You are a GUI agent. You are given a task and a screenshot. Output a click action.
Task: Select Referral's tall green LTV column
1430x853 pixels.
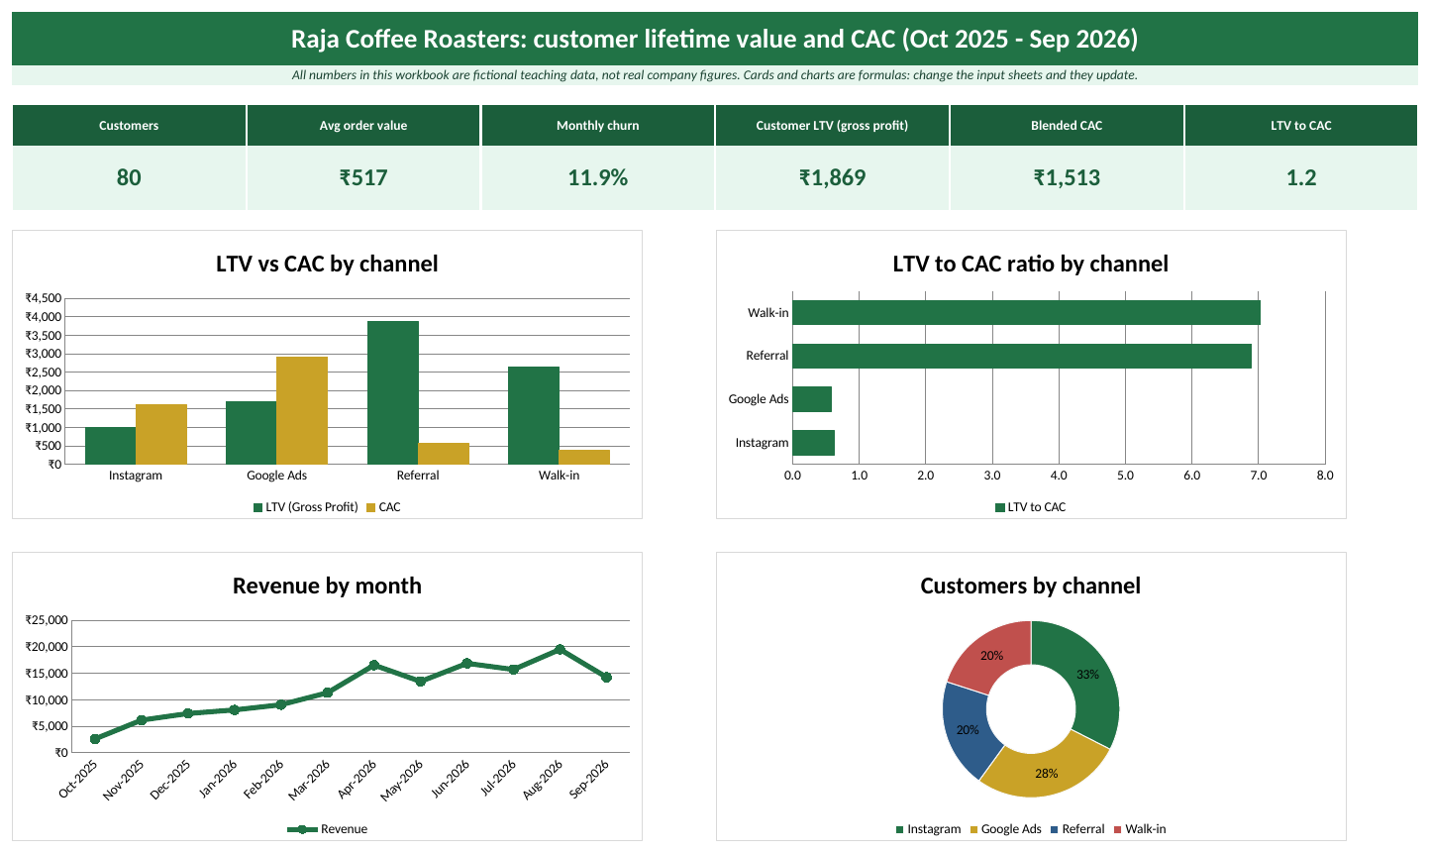click(x=393, y=392)
